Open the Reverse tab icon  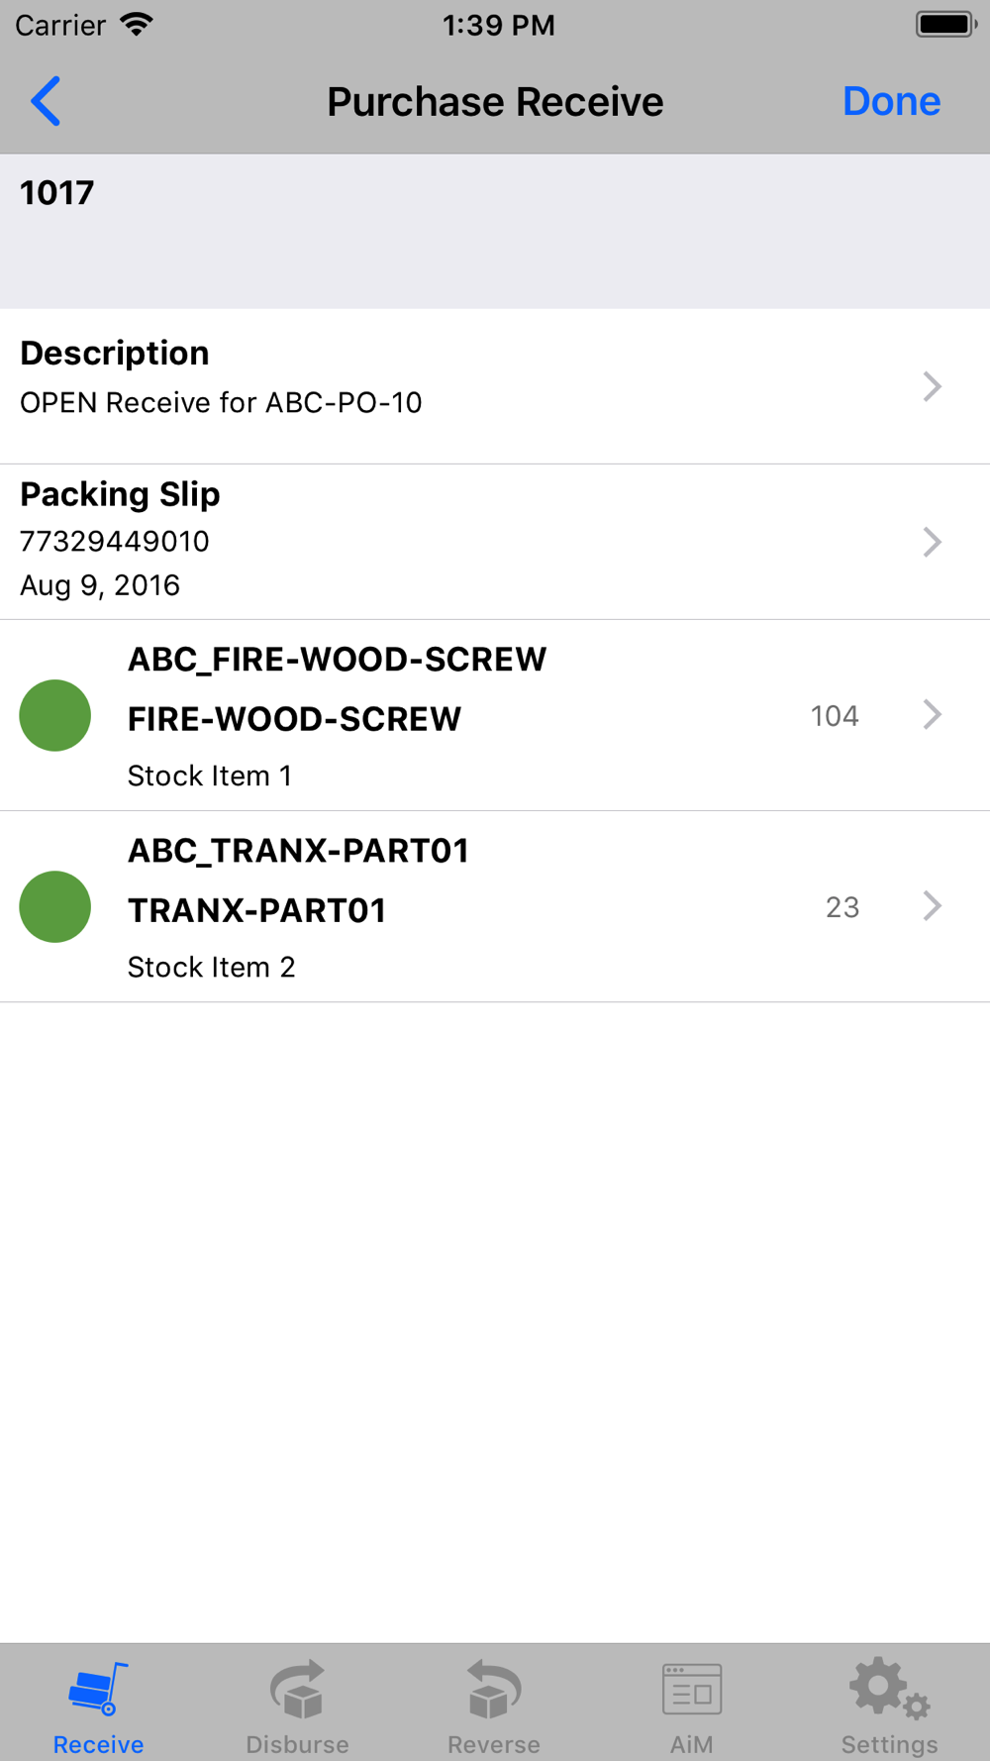coord(494,1690)
